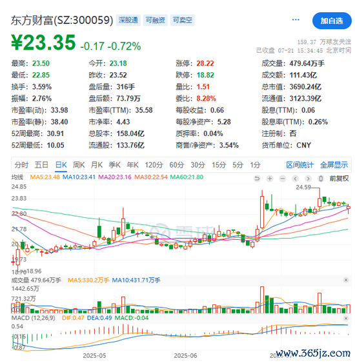Shift chart left with the left arrow icon
The image size is (355, 363).
coord(295,179)
